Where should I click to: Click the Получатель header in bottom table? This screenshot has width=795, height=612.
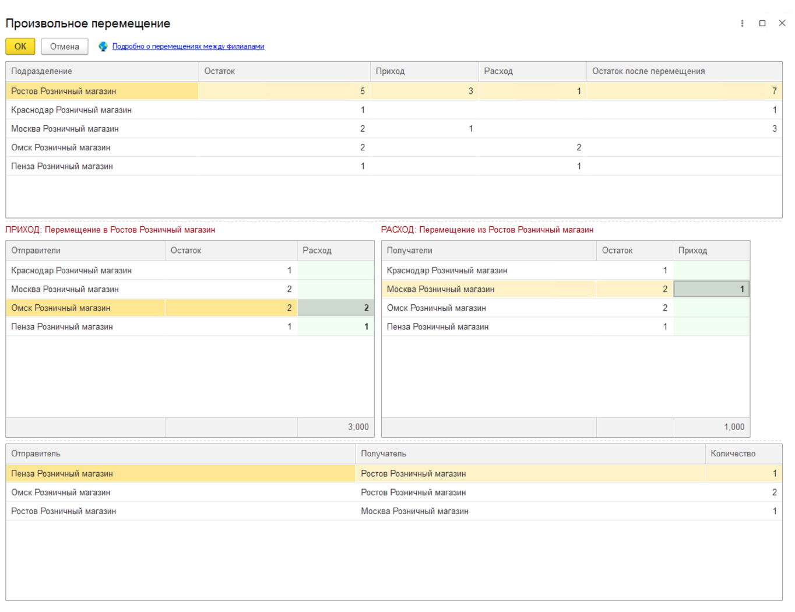[x=530, y=453]
